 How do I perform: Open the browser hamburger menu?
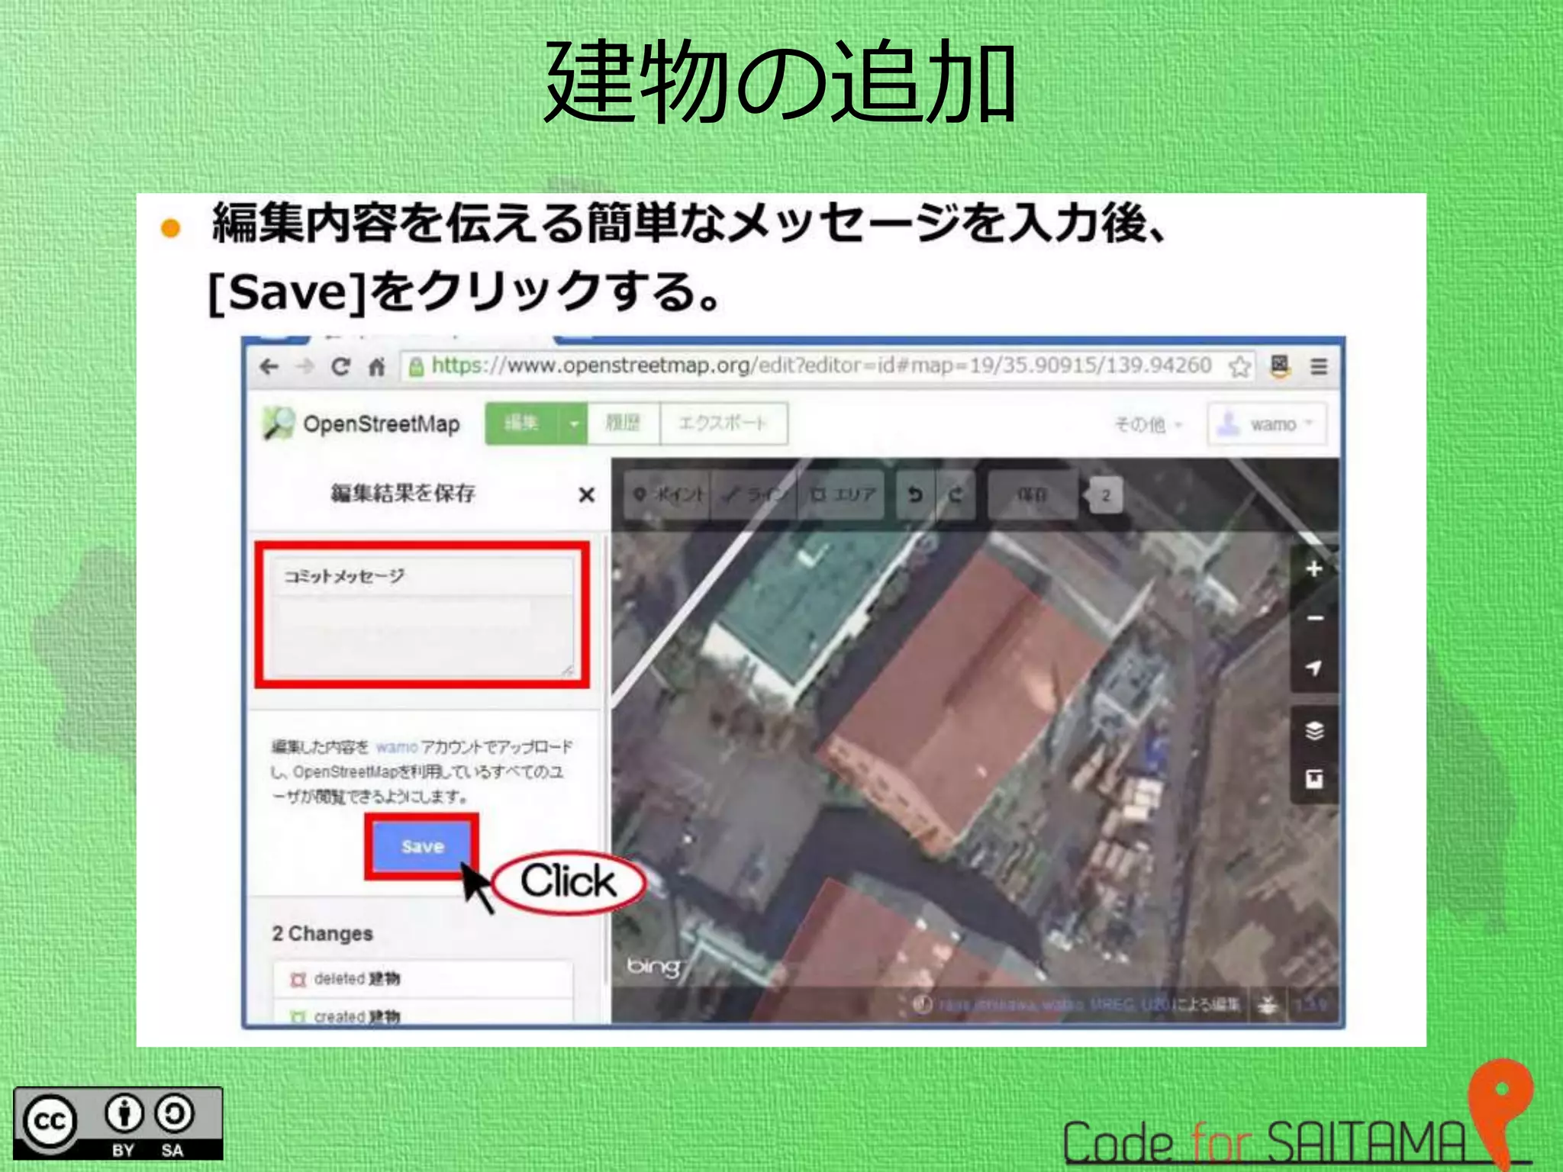pyautogui.click(x=1319, y=367)
